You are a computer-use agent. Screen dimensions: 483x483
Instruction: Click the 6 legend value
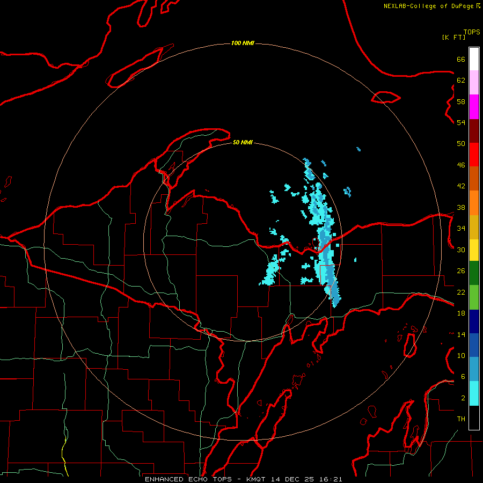click(463, 377)
